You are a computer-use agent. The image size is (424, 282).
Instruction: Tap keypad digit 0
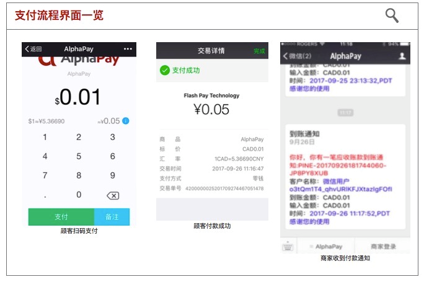(x=79, y=195)
